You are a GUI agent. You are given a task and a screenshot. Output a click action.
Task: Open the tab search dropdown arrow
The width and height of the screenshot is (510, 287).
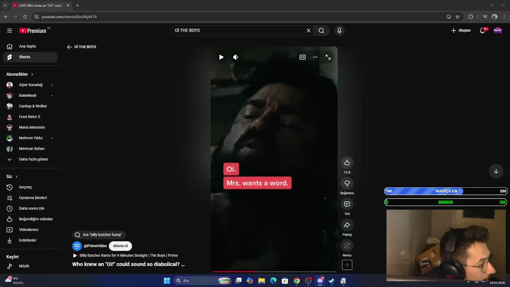point(5,6)
